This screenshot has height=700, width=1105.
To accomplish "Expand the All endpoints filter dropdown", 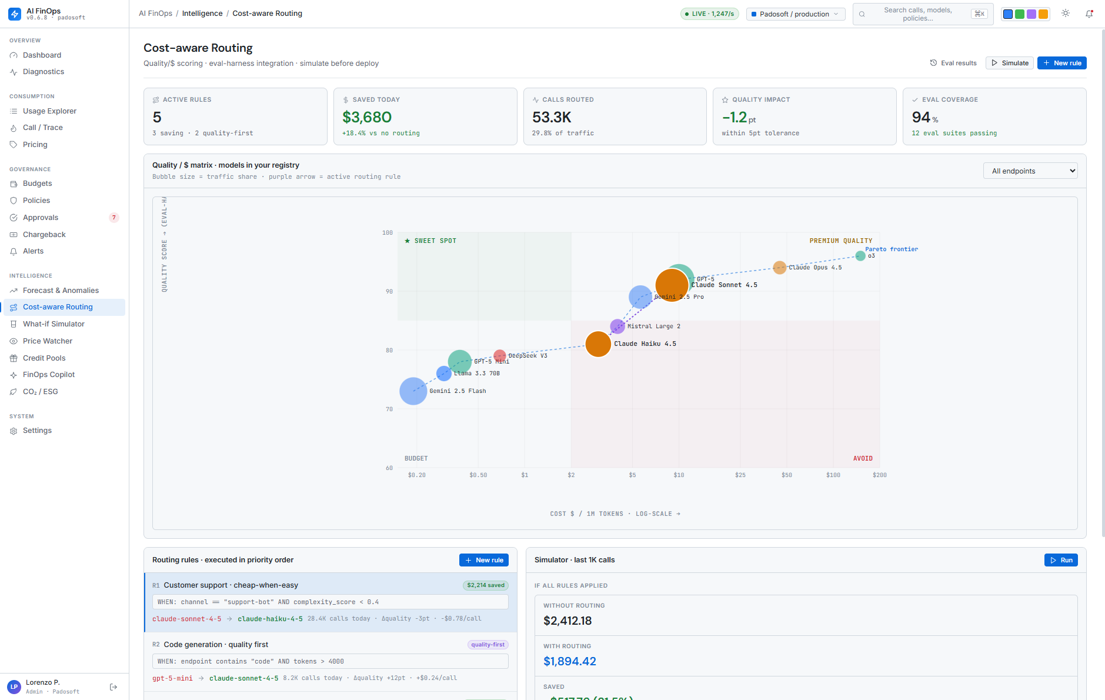I will click(1030, 171).
